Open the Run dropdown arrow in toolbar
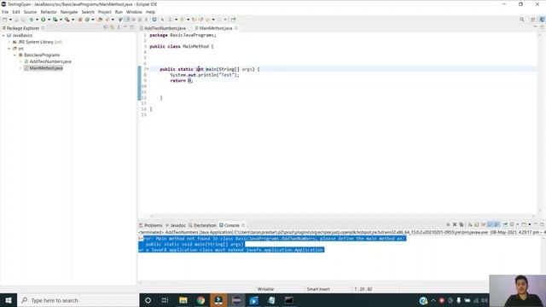Image resolution: width=546 pixels, height=307 pixels. [x=49, y=20]
